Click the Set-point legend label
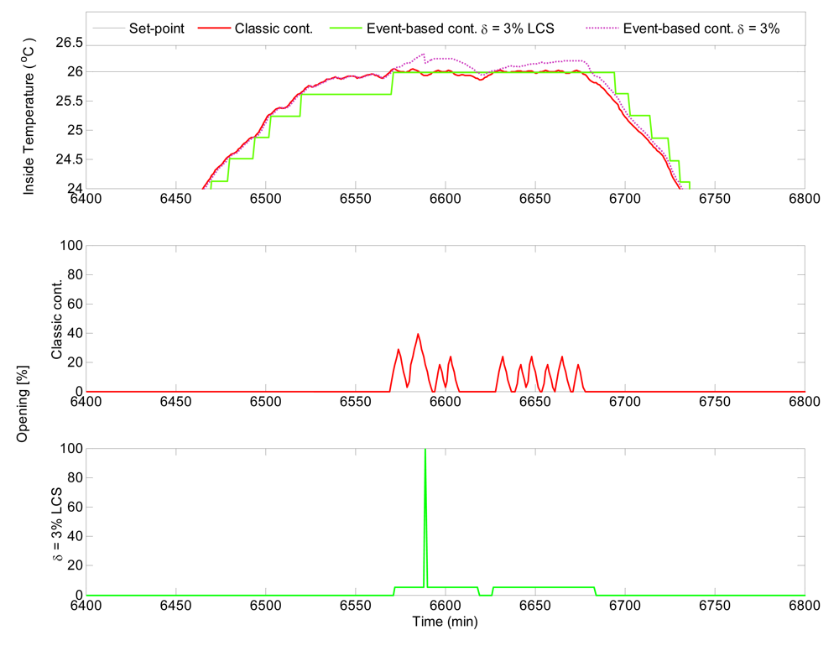Screen dimensions: 839x651 (x=157, y=29)
